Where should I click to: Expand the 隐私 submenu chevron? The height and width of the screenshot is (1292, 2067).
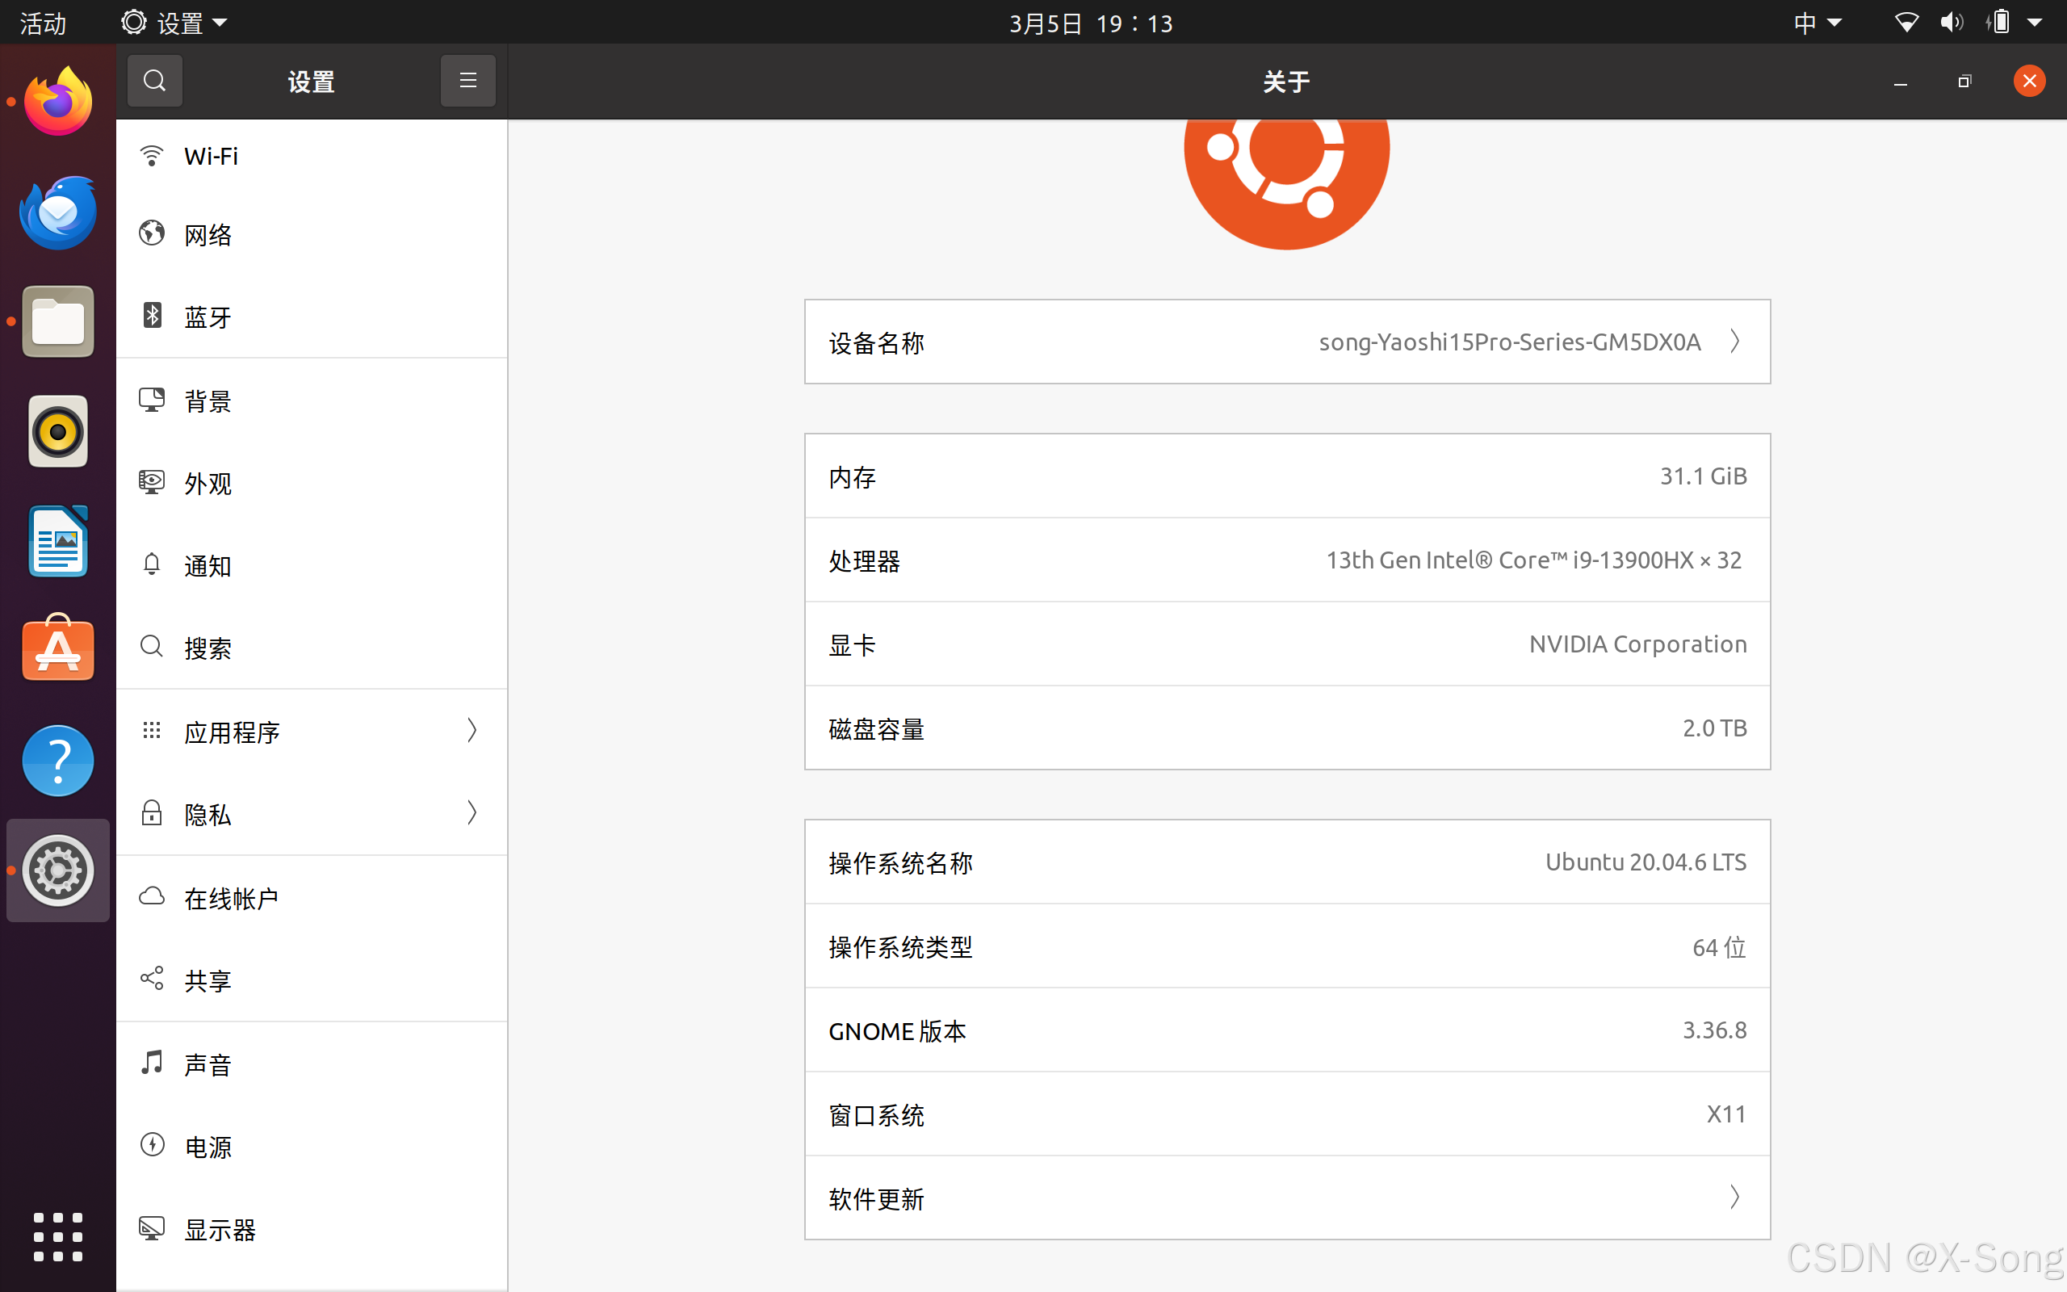point(472,812)
